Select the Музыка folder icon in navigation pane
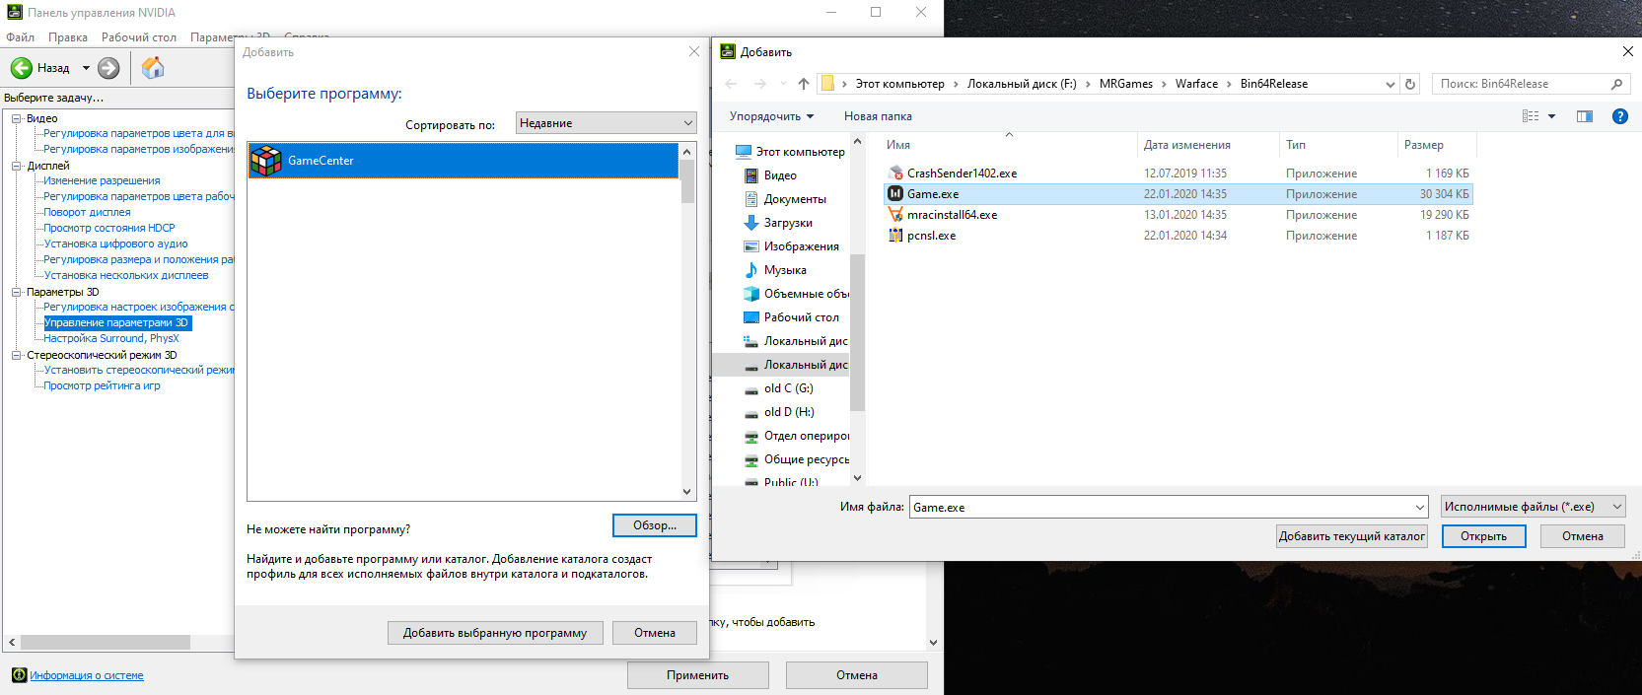Image resolution: width=1642 pixels, height=695 pixels. coord(751,270)
